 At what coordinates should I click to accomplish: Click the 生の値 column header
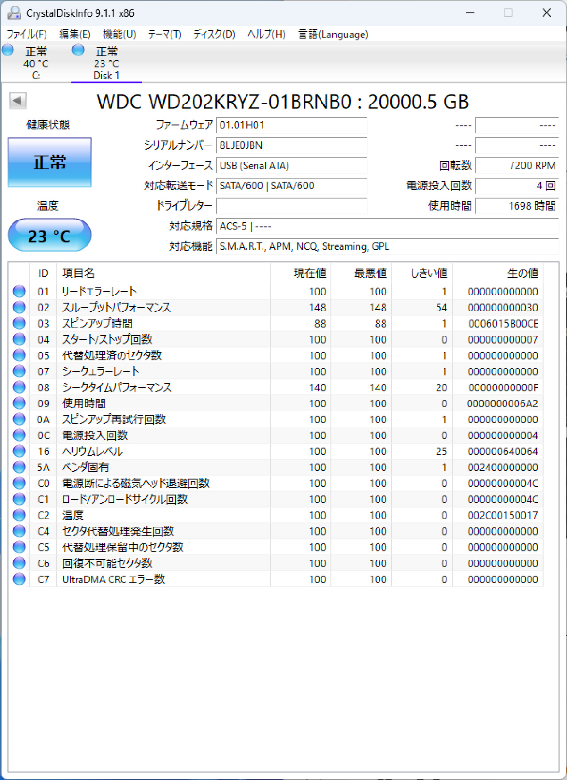coord(497,273)
